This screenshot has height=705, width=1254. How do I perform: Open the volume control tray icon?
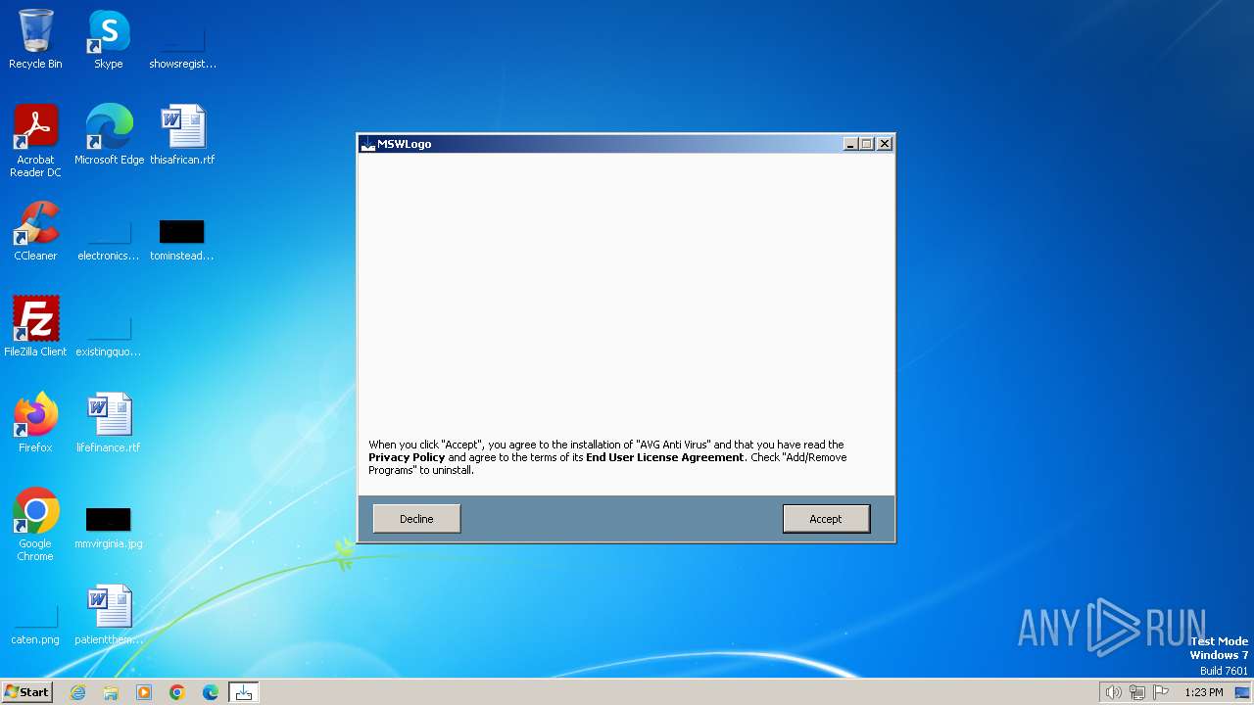1114,692
